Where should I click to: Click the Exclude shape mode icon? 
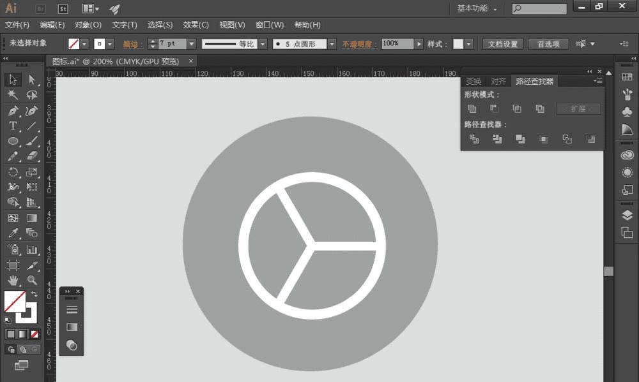coord(540,108)
